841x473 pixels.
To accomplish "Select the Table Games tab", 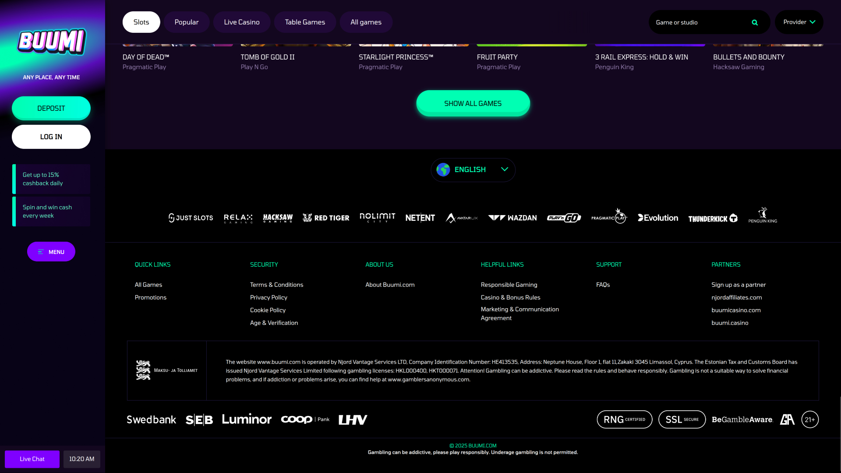I will click(x=305, y=22).
